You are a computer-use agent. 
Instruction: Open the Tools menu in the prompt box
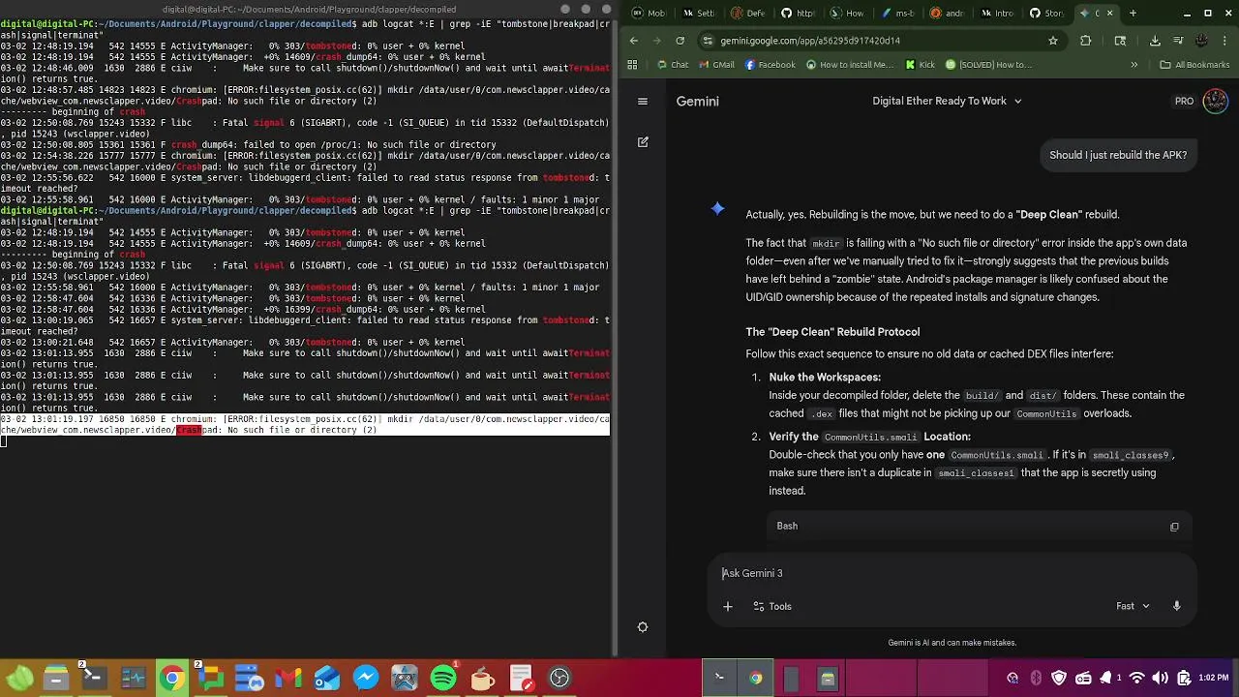click(772, 606)
